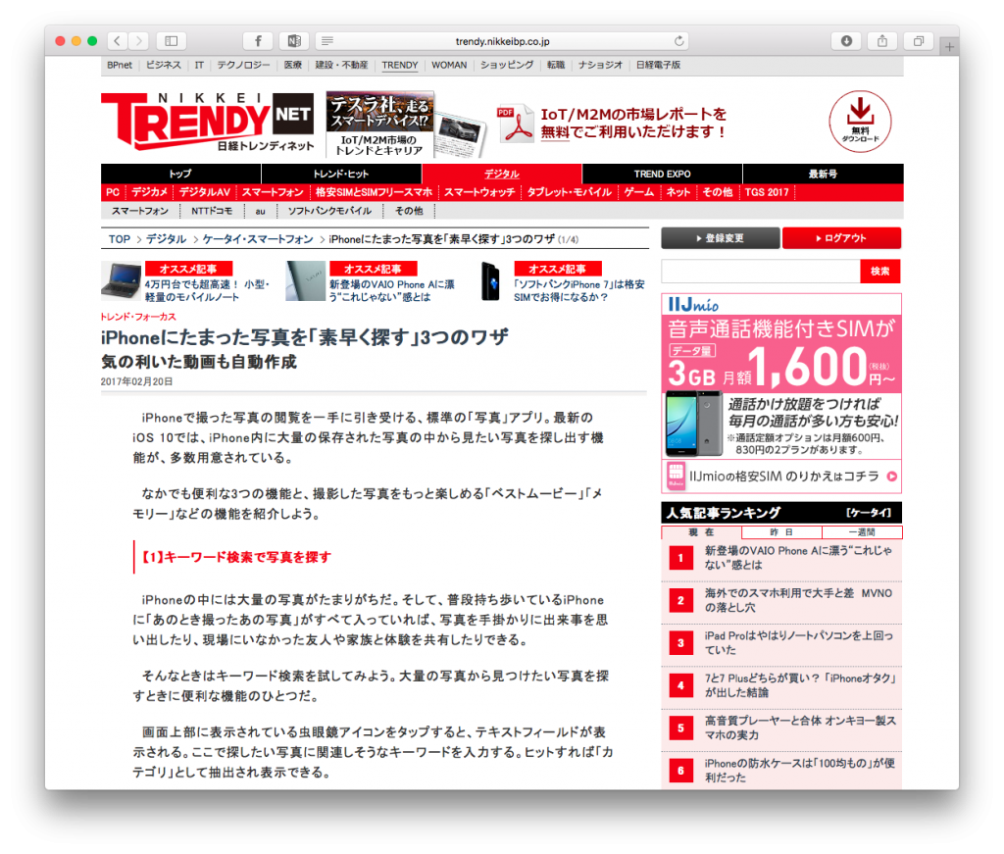Open the 日経電子版 top link
Screen dimensions: 1004x854
(658, 65)
